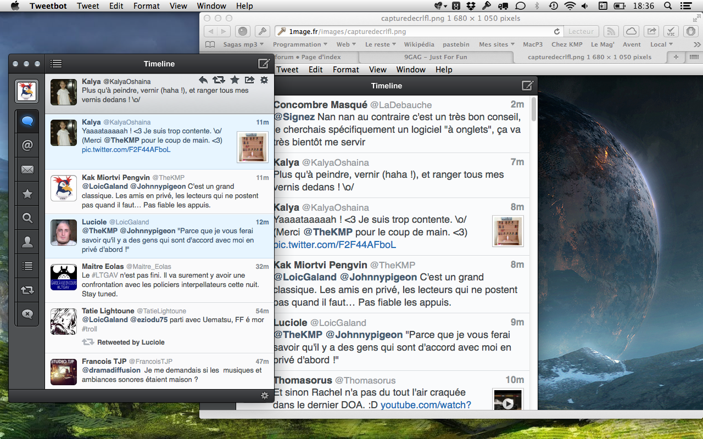
Task: Retweet Kalya's selected tweet
Action: pos(219,80)
